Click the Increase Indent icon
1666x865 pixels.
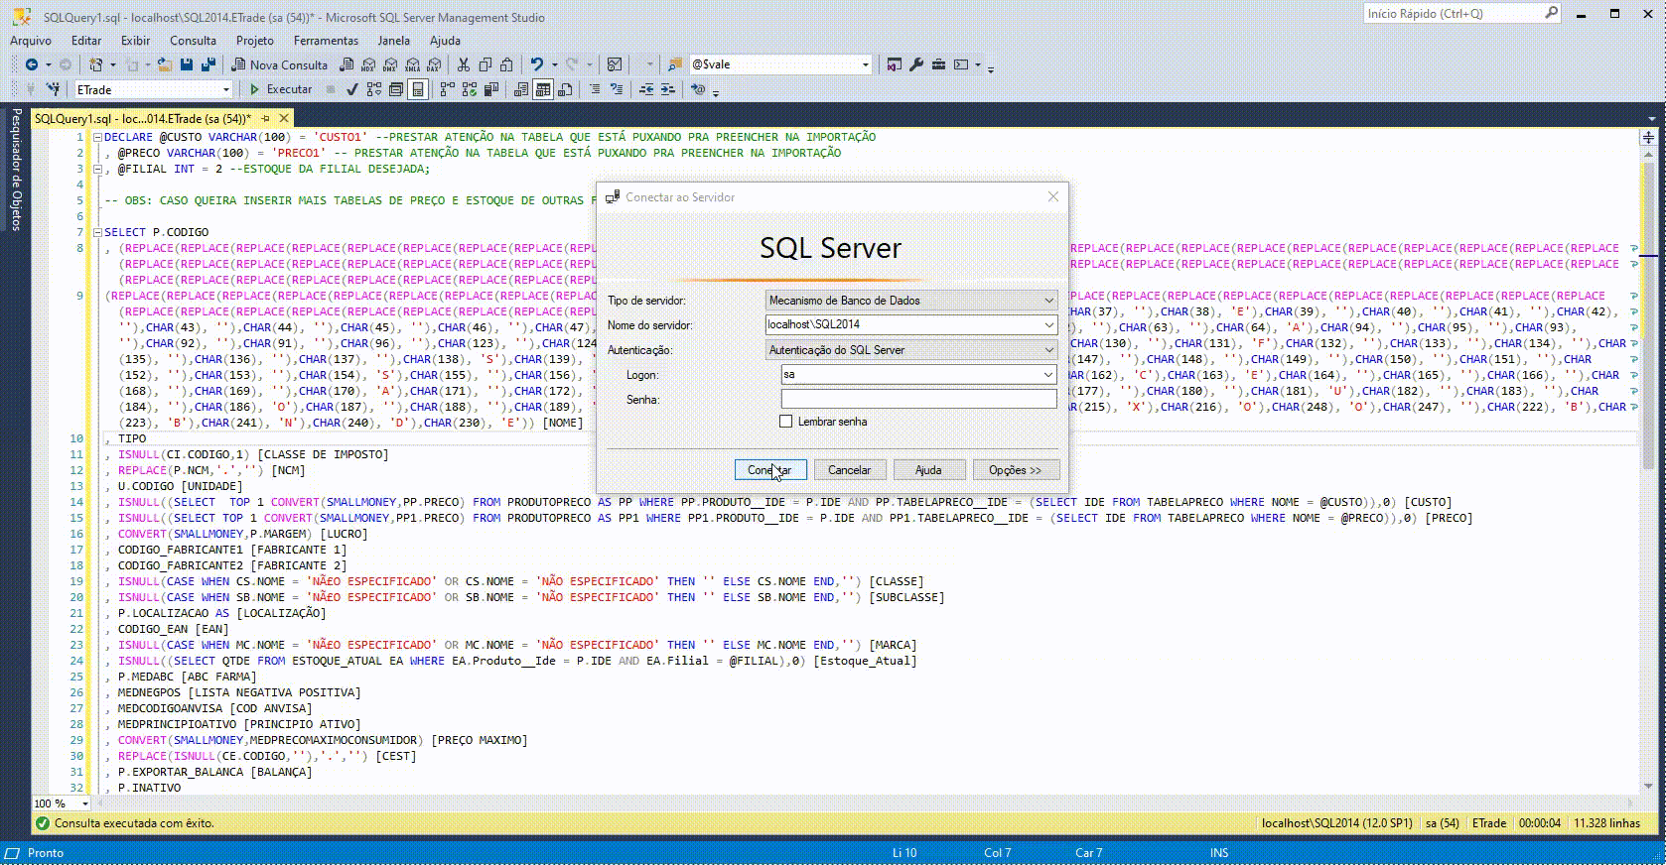[x=668, y=89]
